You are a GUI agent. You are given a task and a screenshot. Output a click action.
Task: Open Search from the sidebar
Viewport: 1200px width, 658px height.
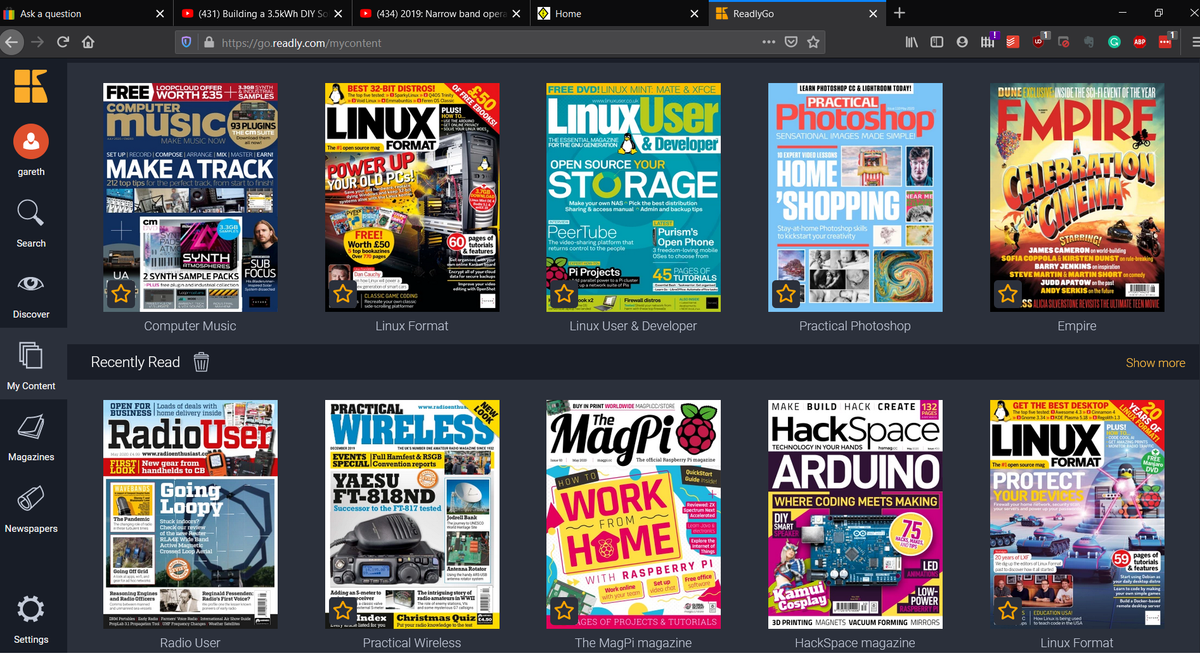pos(31,224)
